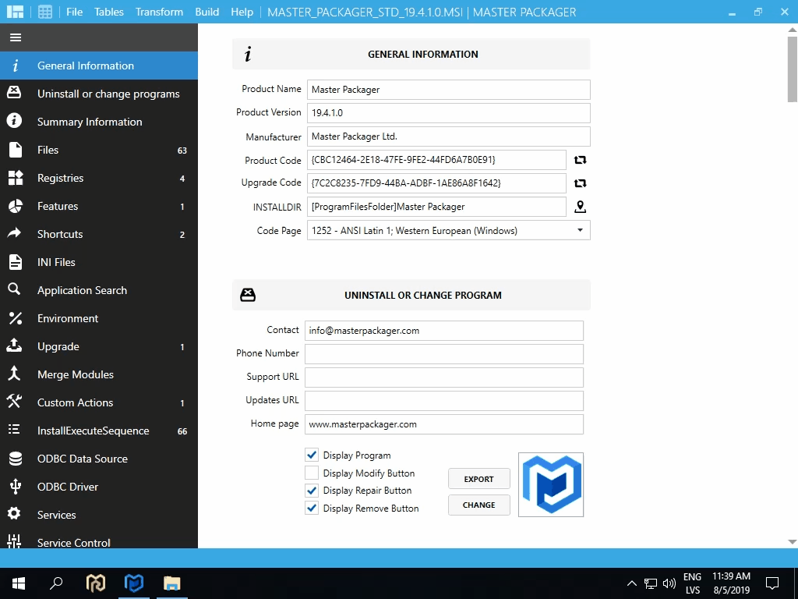Click the Contact email field
Screen dimensions: 798x599
(x=443, y=331)
